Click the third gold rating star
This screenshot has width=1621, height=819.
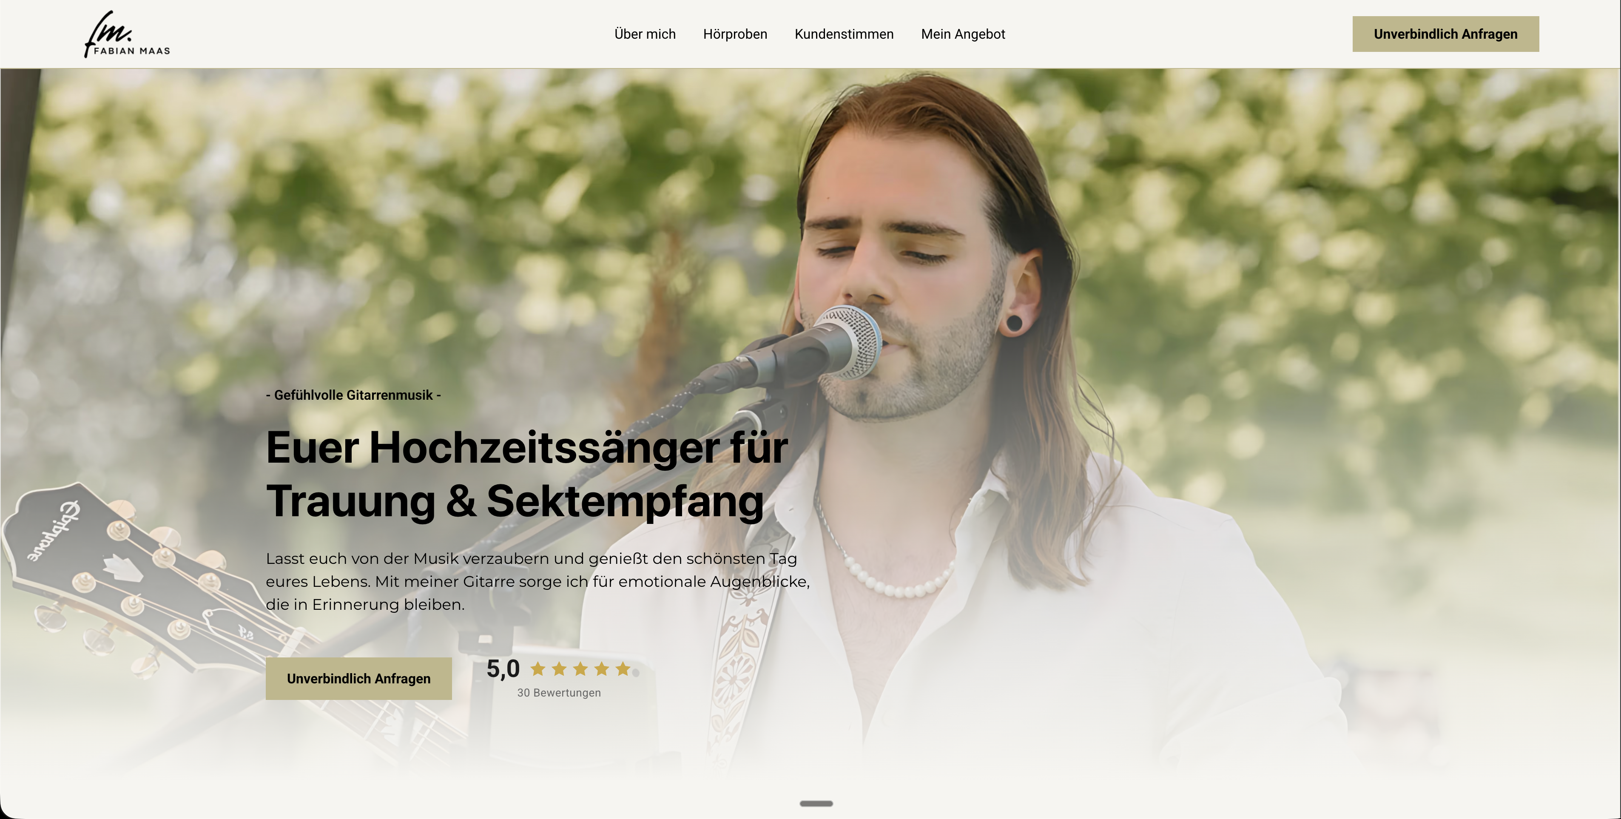pos(580,668)
